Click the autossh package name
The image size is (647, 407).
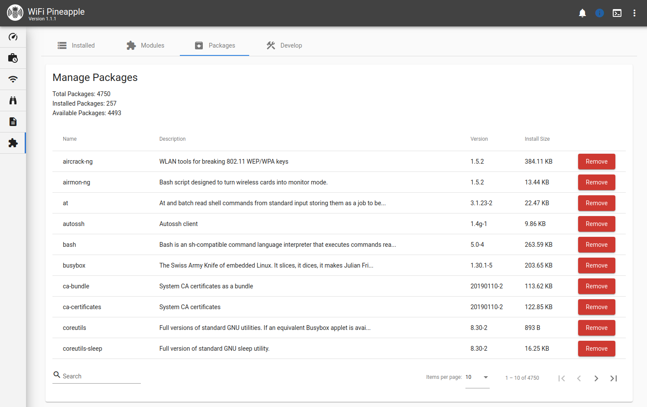[74, 224]
